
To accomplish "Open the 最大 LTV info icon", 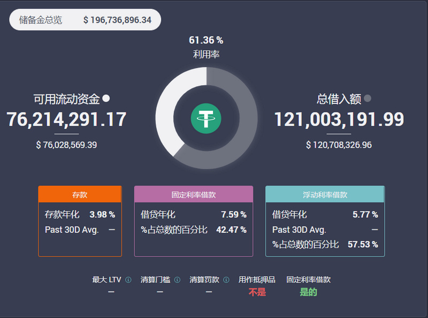I will (x=127, y=279).
